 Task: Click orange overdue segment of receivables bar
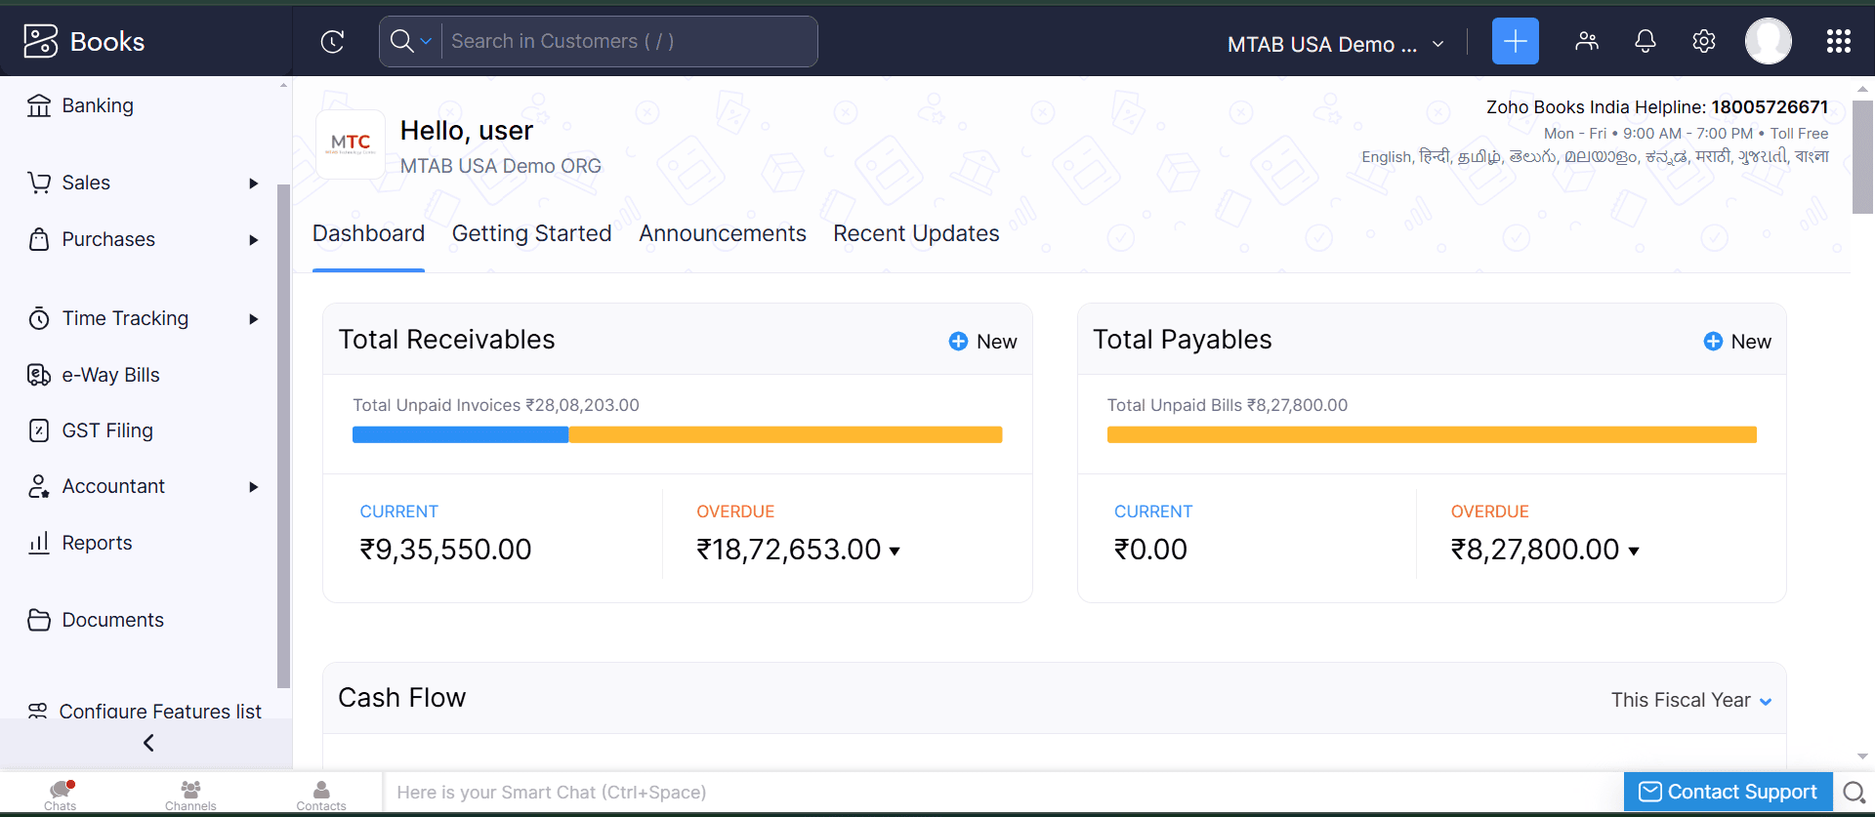[x=785, y=434]
